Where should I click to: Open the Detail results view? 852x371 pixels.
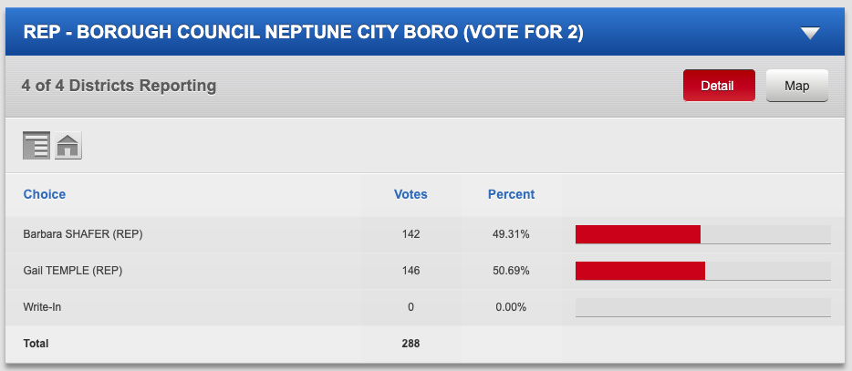click(x=719, y=86)
